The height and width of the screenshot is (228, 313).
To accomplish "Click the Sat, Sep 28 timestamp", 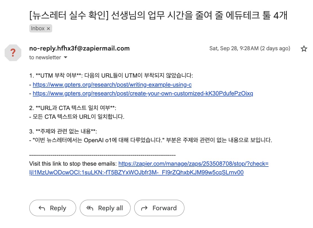I will (x=250, y=49).
